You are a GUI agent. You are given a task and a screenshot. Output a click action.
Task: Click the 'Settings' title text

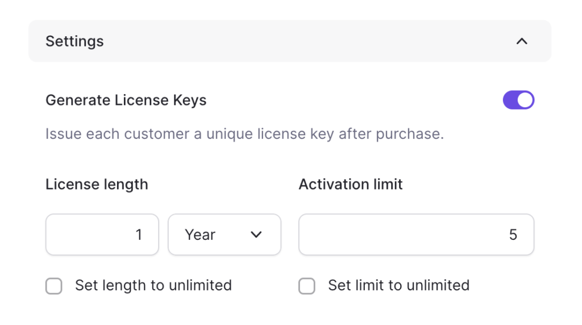click(74, 41)
